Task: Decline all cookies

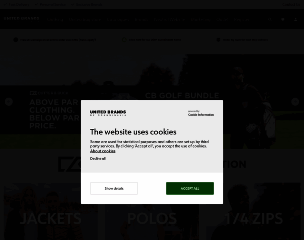Action: (98, 158)
